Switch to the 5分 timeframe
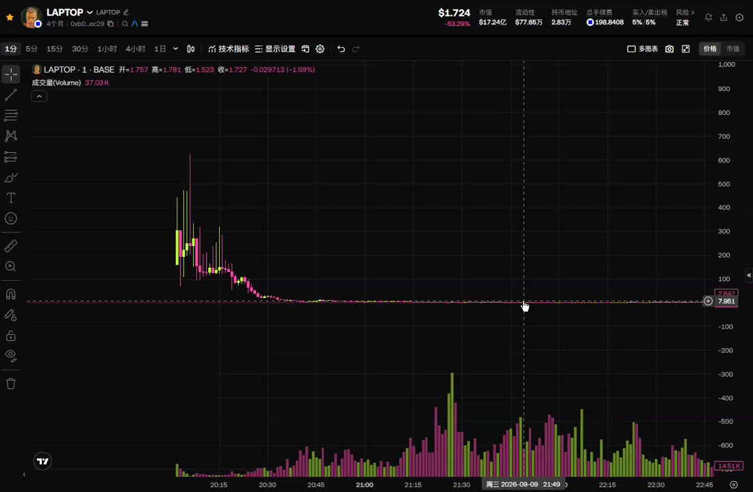 point(31,49)
